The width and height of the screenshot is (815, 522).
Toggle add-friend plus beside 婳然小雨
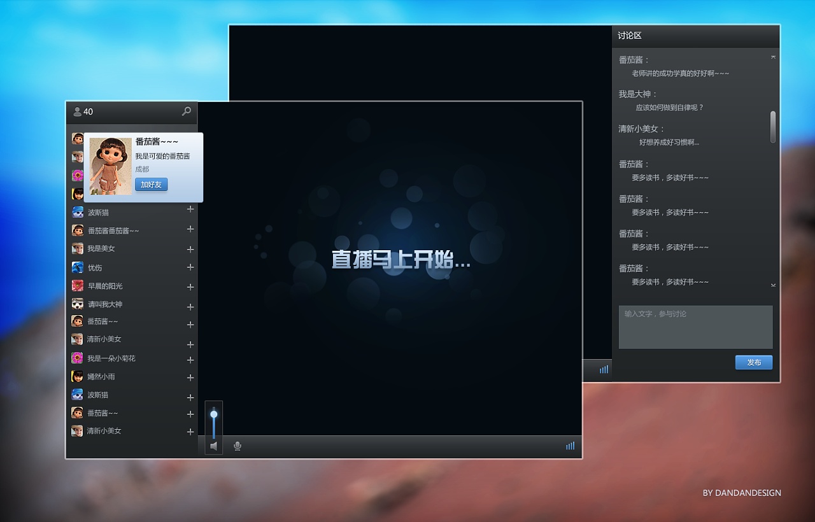(190, 376)
